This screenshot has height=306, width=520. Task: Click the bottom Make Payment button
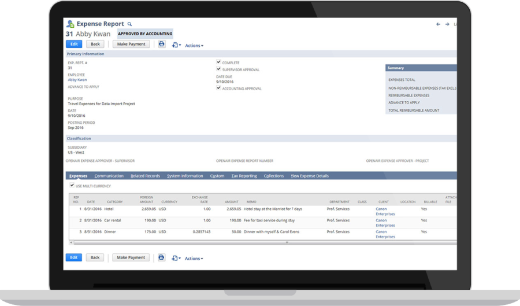point(131,257)
